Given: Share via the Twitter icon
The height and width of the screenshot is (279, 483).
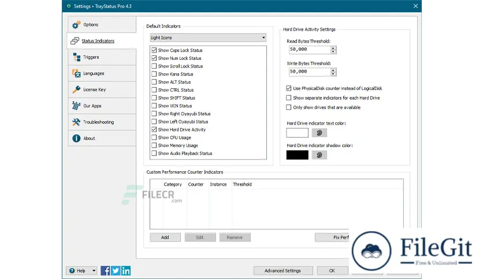Looking at the screenshot, I should pyautogui.click(x=116, y=271).
